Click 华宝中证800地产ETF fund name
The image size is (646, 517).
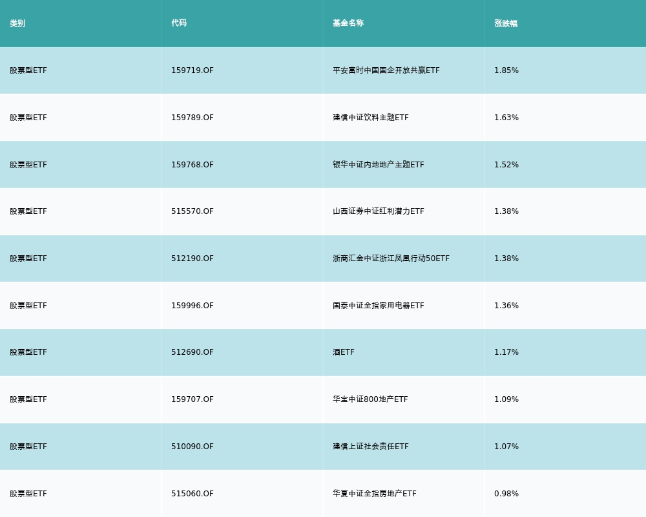pos(370,399)
